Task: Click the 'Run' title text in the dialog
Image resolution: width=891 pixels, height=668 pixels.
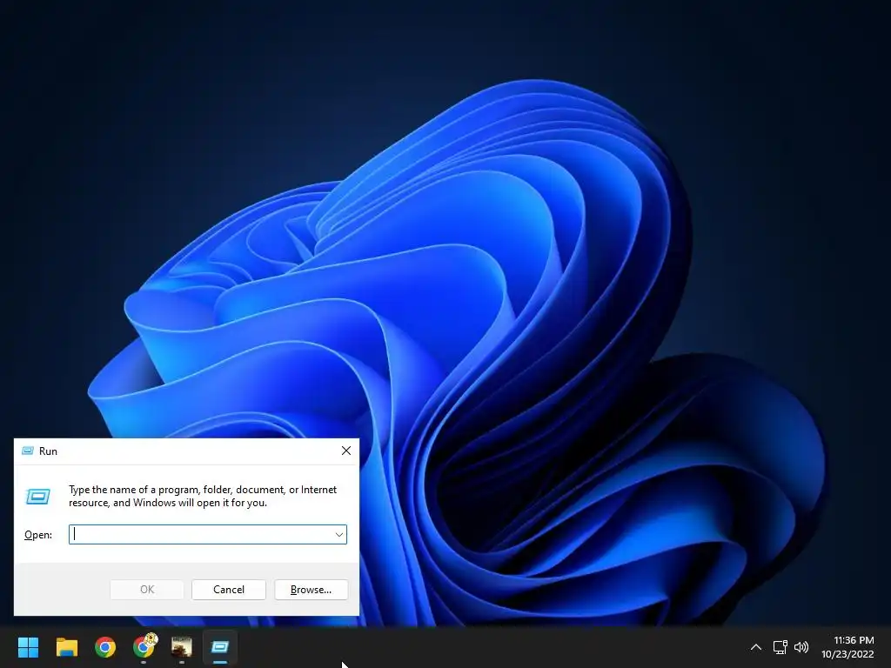Action: tap(49, 451)
